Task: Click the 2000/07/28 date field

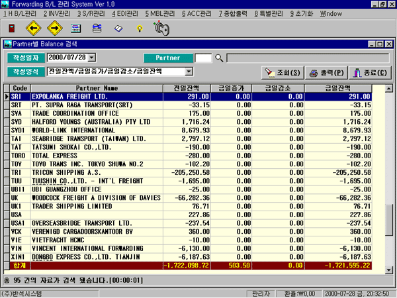Action: point(67,58)
